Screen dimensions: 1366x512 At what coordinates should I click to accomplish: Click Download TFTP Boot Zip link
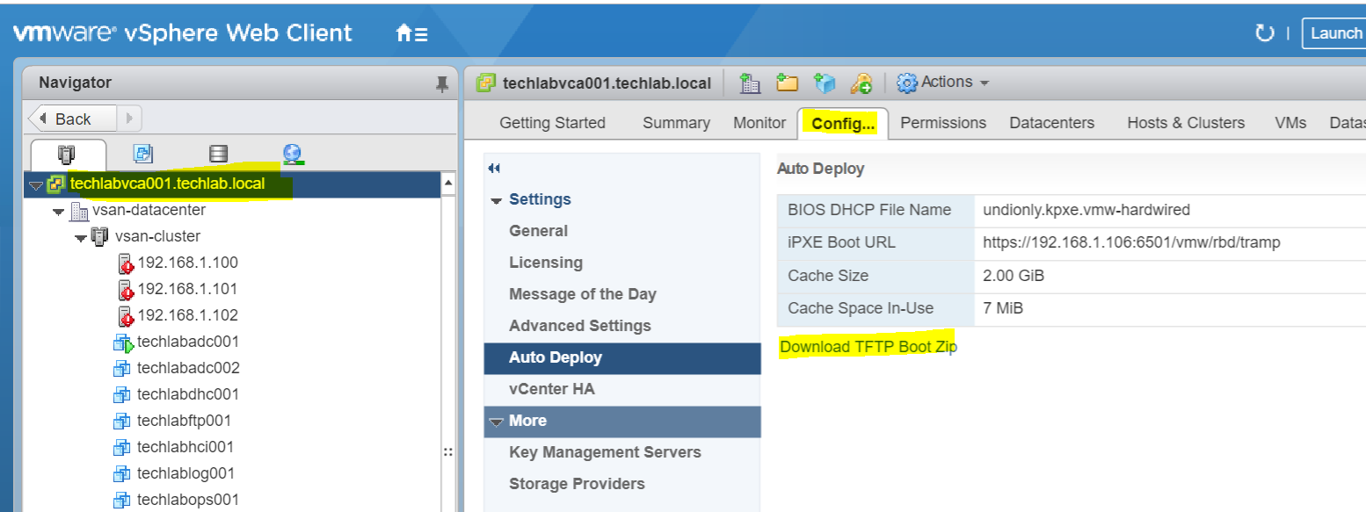[x=868, y=347]
